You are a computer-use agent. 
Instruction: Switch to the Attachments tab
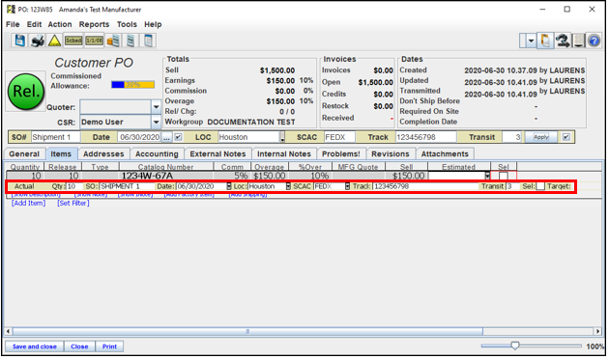445,153
